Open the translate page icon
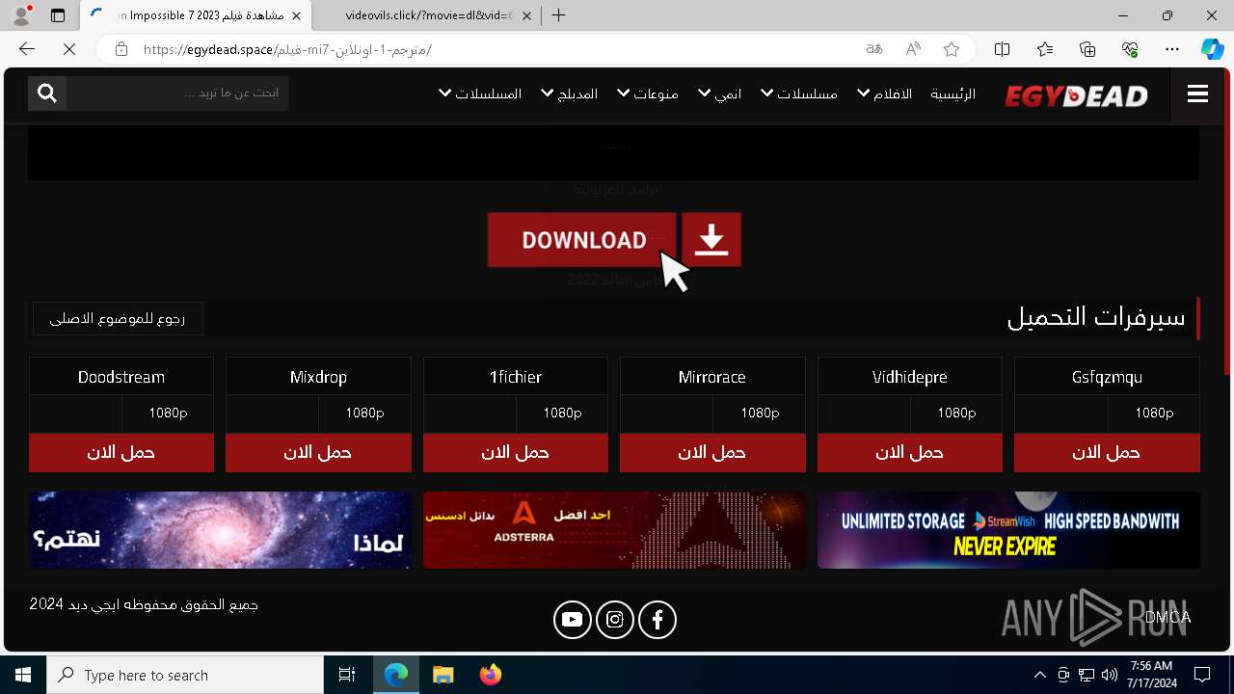The width and height of the screenshot is (1234, 694). tap(874, 49)
